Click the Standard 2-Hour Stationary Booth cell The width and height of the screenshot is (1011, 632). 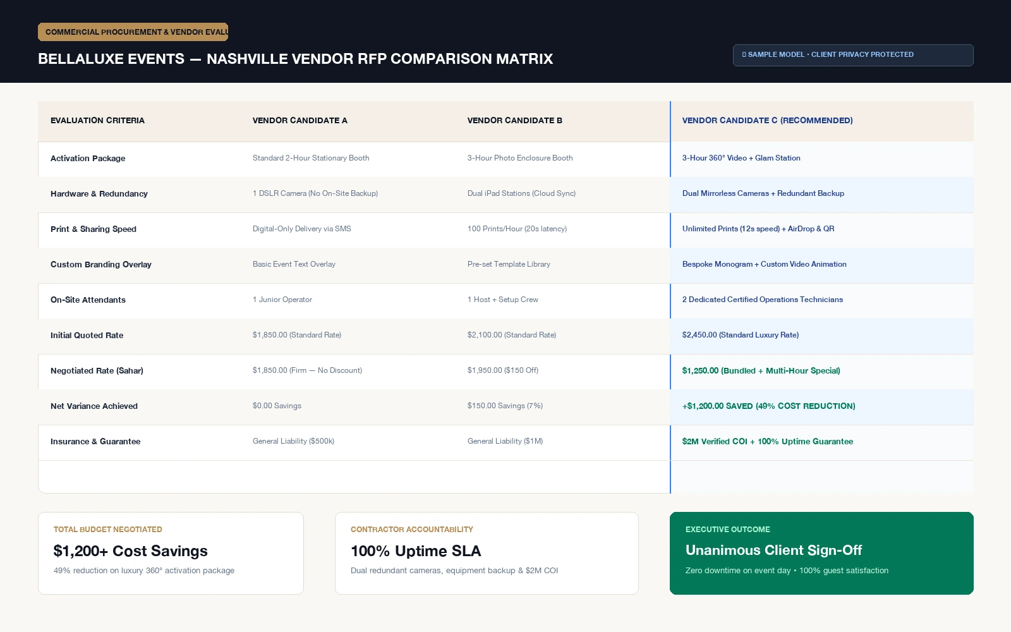pyautogui.click(x=311, y=158)
